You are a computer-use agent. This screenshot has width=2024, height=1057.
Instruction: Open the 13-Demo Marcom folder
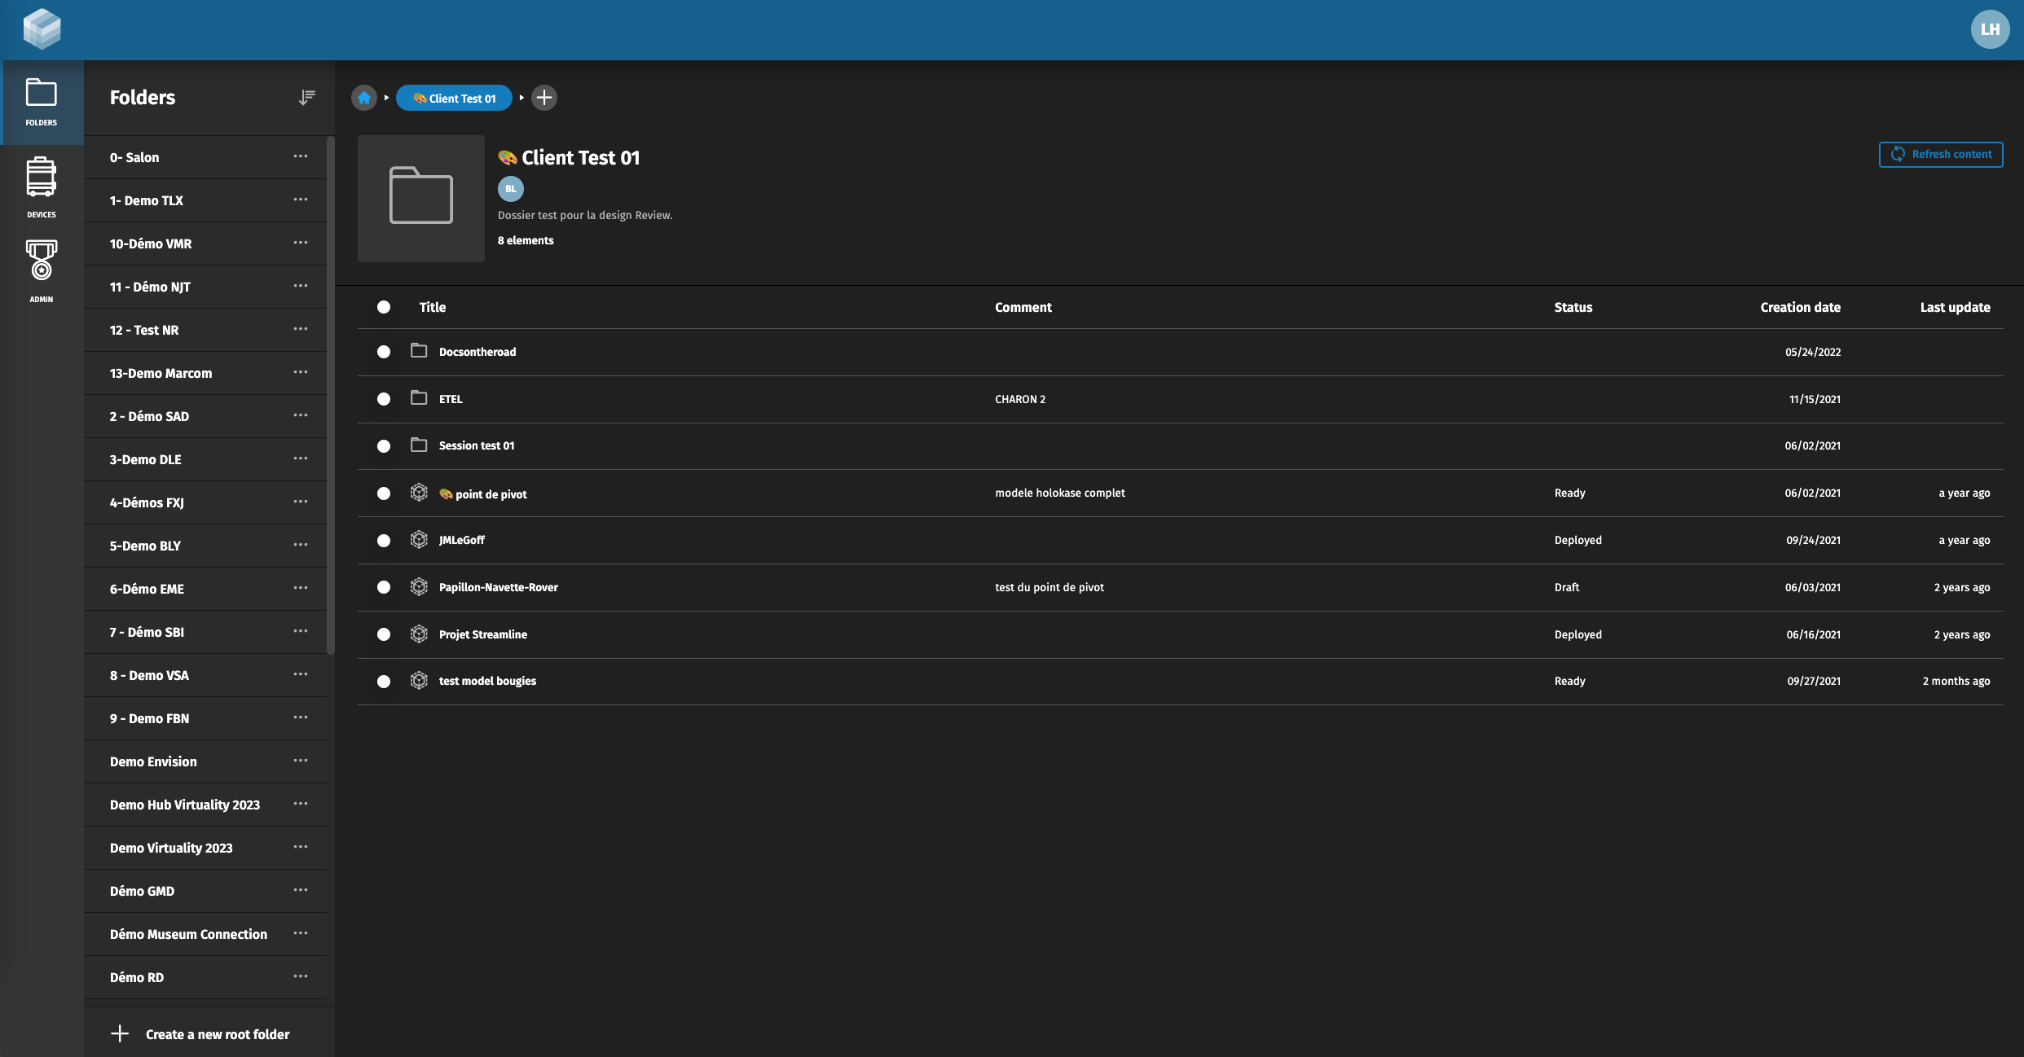[x=161, y=373]
